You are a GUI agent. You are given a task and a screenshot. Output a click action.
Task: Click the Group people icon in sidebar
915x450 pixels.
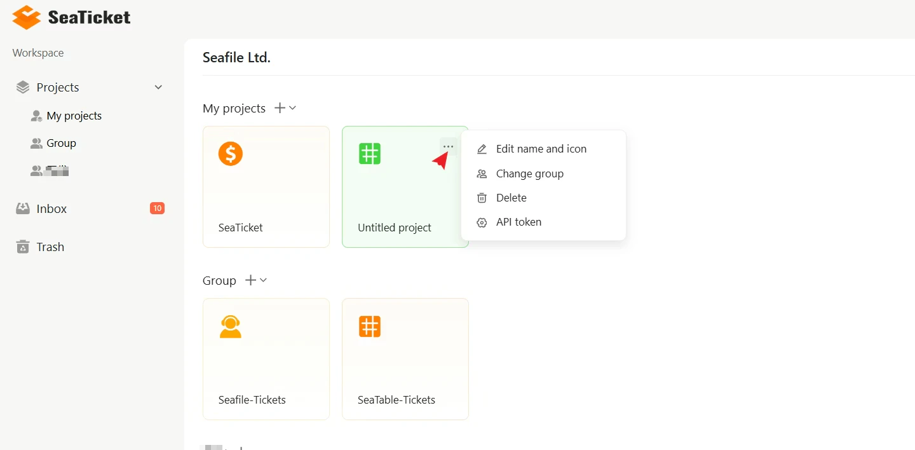click(x=36, y=144)
